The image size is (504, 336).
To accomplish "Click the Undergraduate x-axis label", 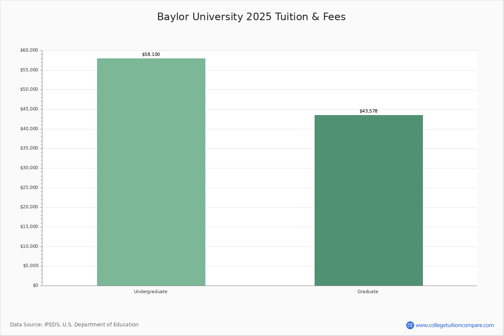I will click(151, 291).
